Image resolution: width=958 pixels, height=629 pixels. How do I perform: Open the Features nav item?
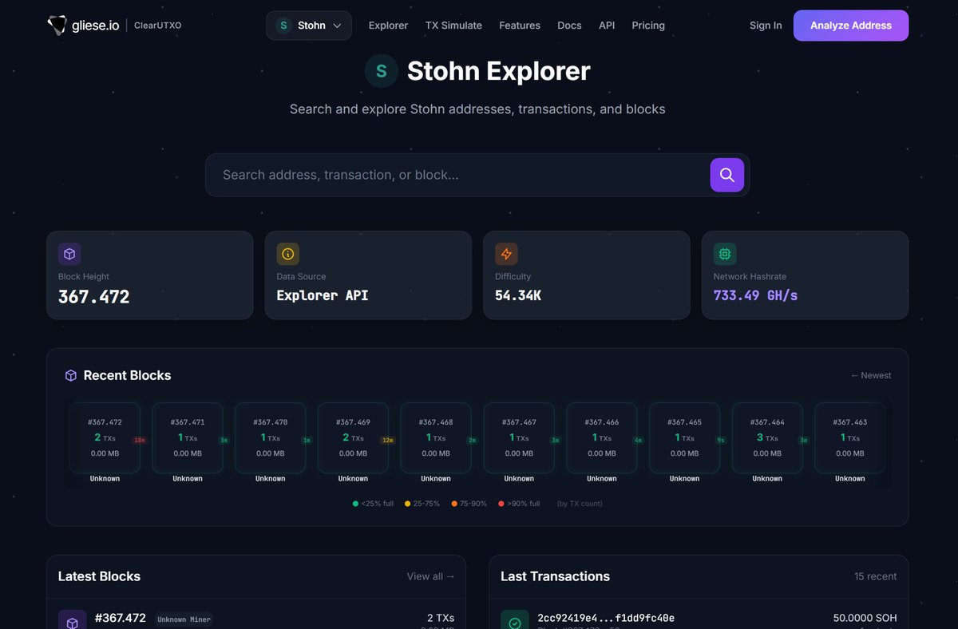pyautogui.click(x=520, y=26)
